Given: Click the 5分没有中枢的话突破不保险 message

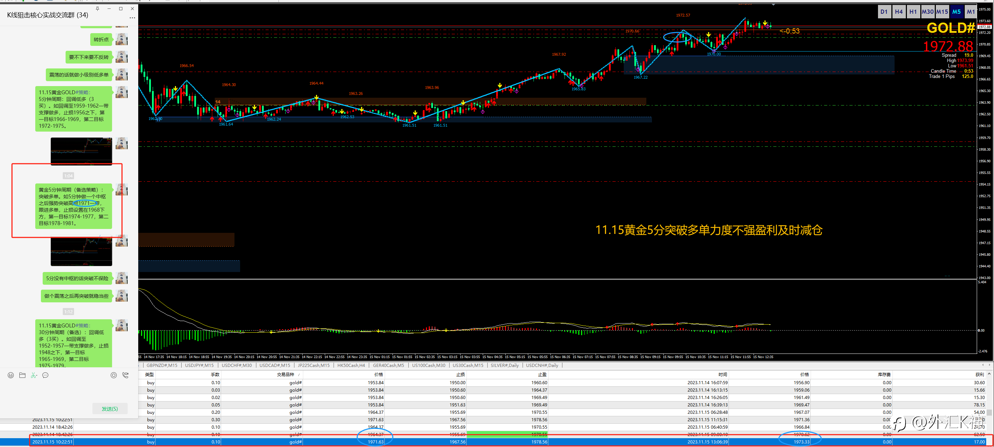Looking at the screenshot, I should 77,278.
